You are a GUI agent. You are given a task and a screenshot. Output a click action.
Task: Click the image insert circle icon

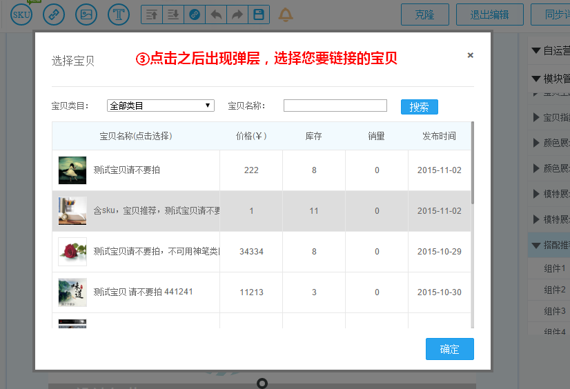pyautogui.click(x=86, y=14)
